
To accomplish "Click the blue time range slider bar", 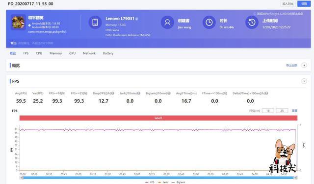I will click(158, 178).
